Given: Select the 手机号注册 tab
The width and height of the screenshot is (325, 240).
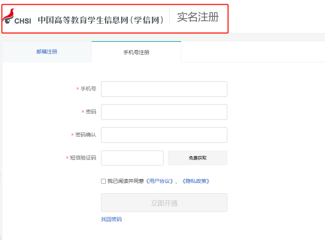Looking at the screenshot, I should 136,52.
